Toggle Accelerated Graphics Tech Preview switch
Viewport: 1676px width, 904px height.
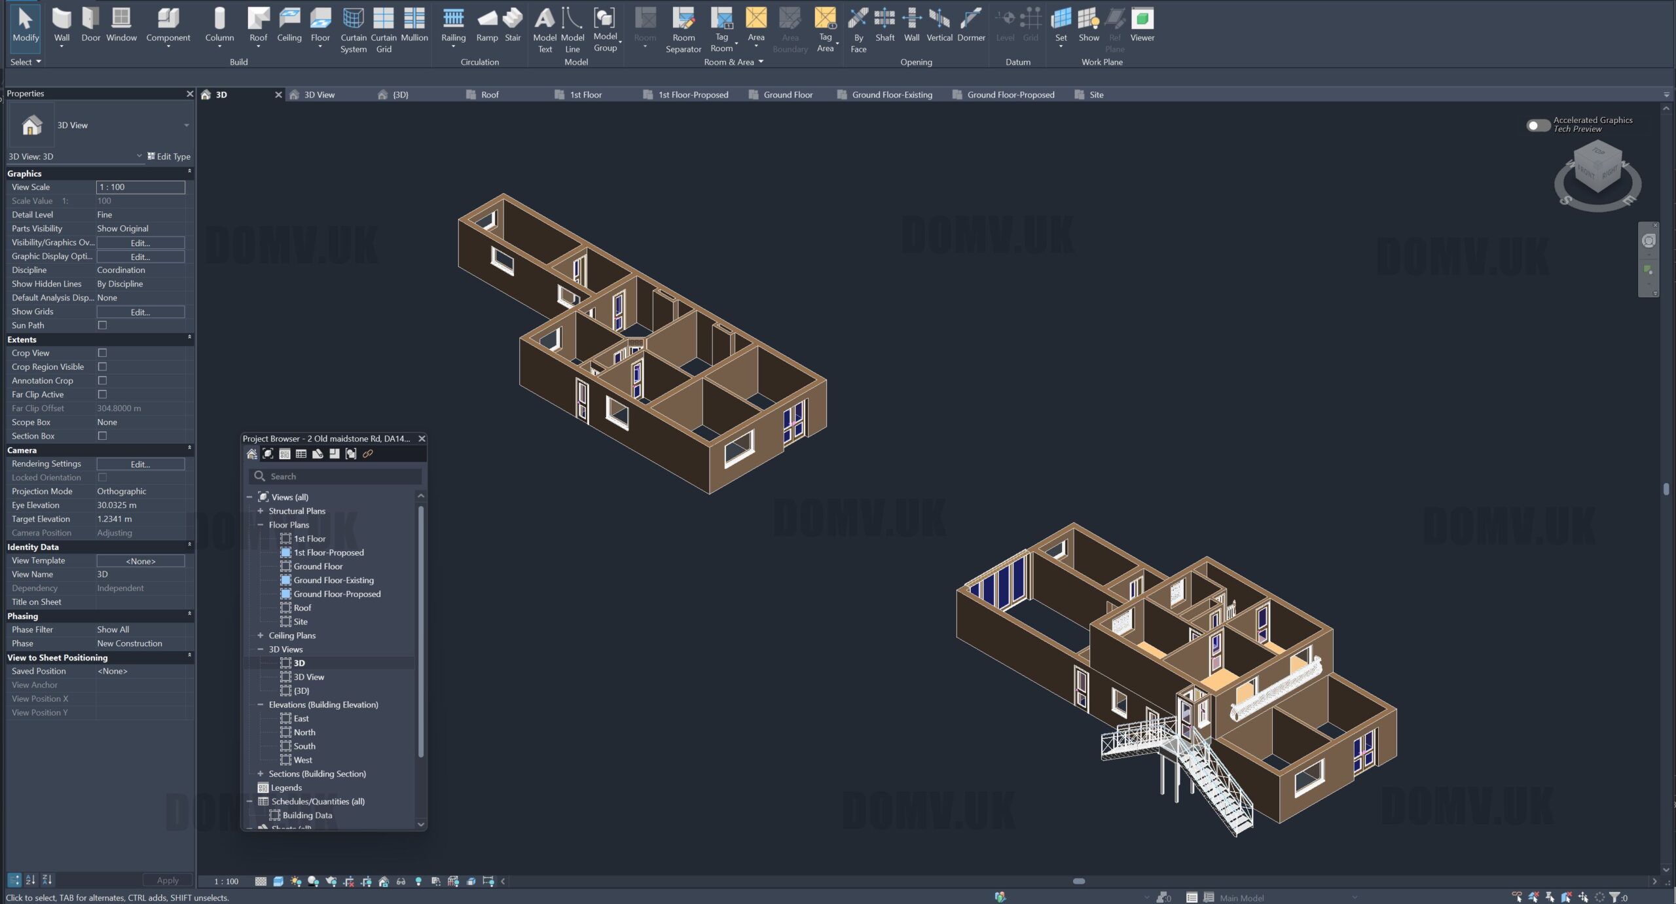1537,125
